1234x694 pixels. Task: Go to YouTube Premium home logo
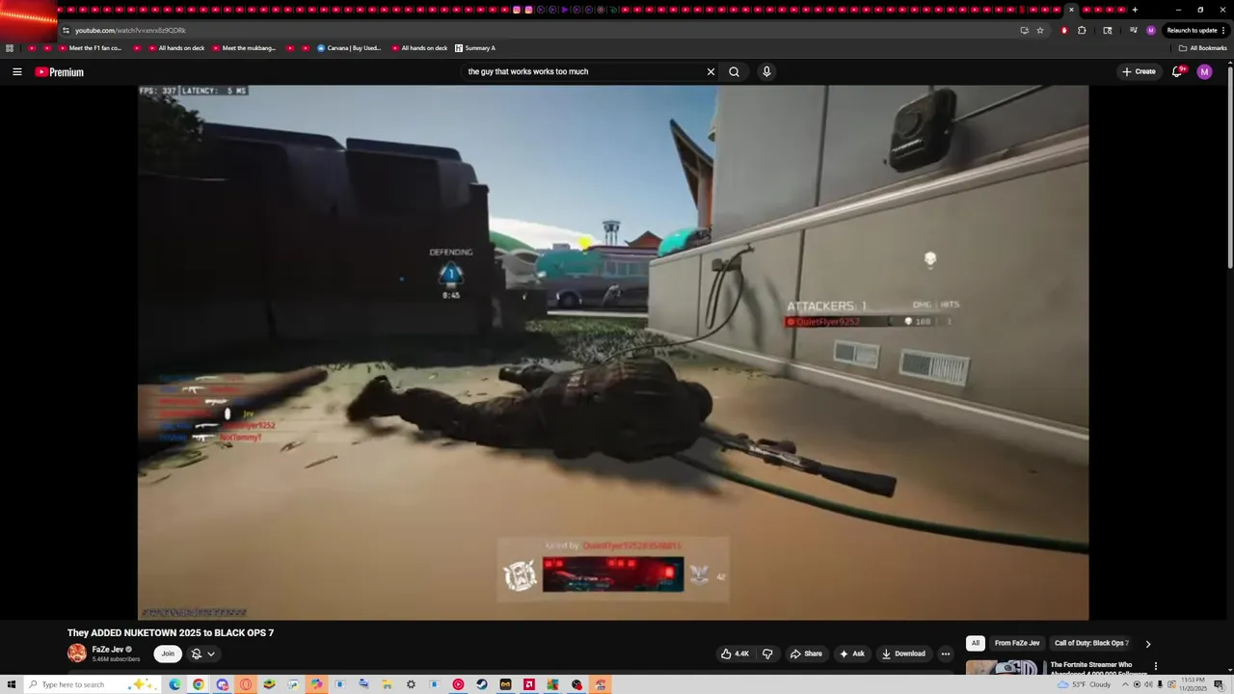(x=60, y=72)
